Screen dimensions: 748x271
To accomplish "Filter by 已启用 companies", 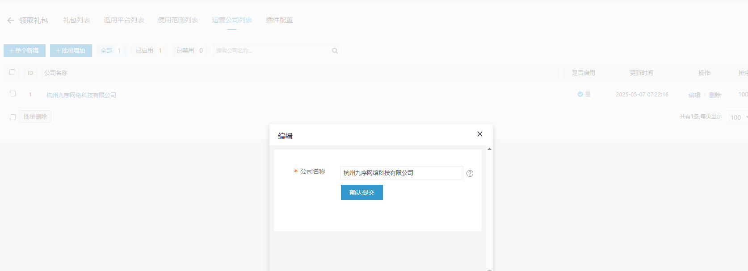I will [x=149, y=50].
